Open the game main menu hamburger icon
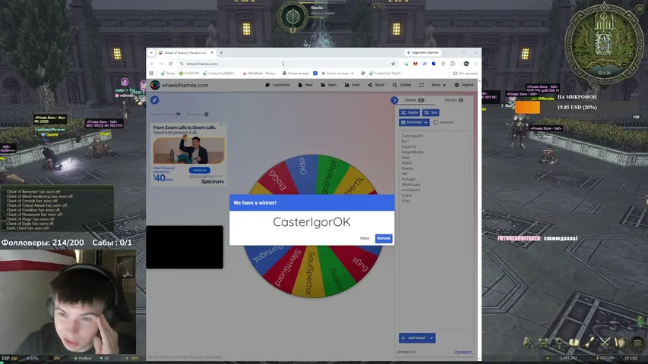Viewport: 648px width, 364px height. click(637, 342)
